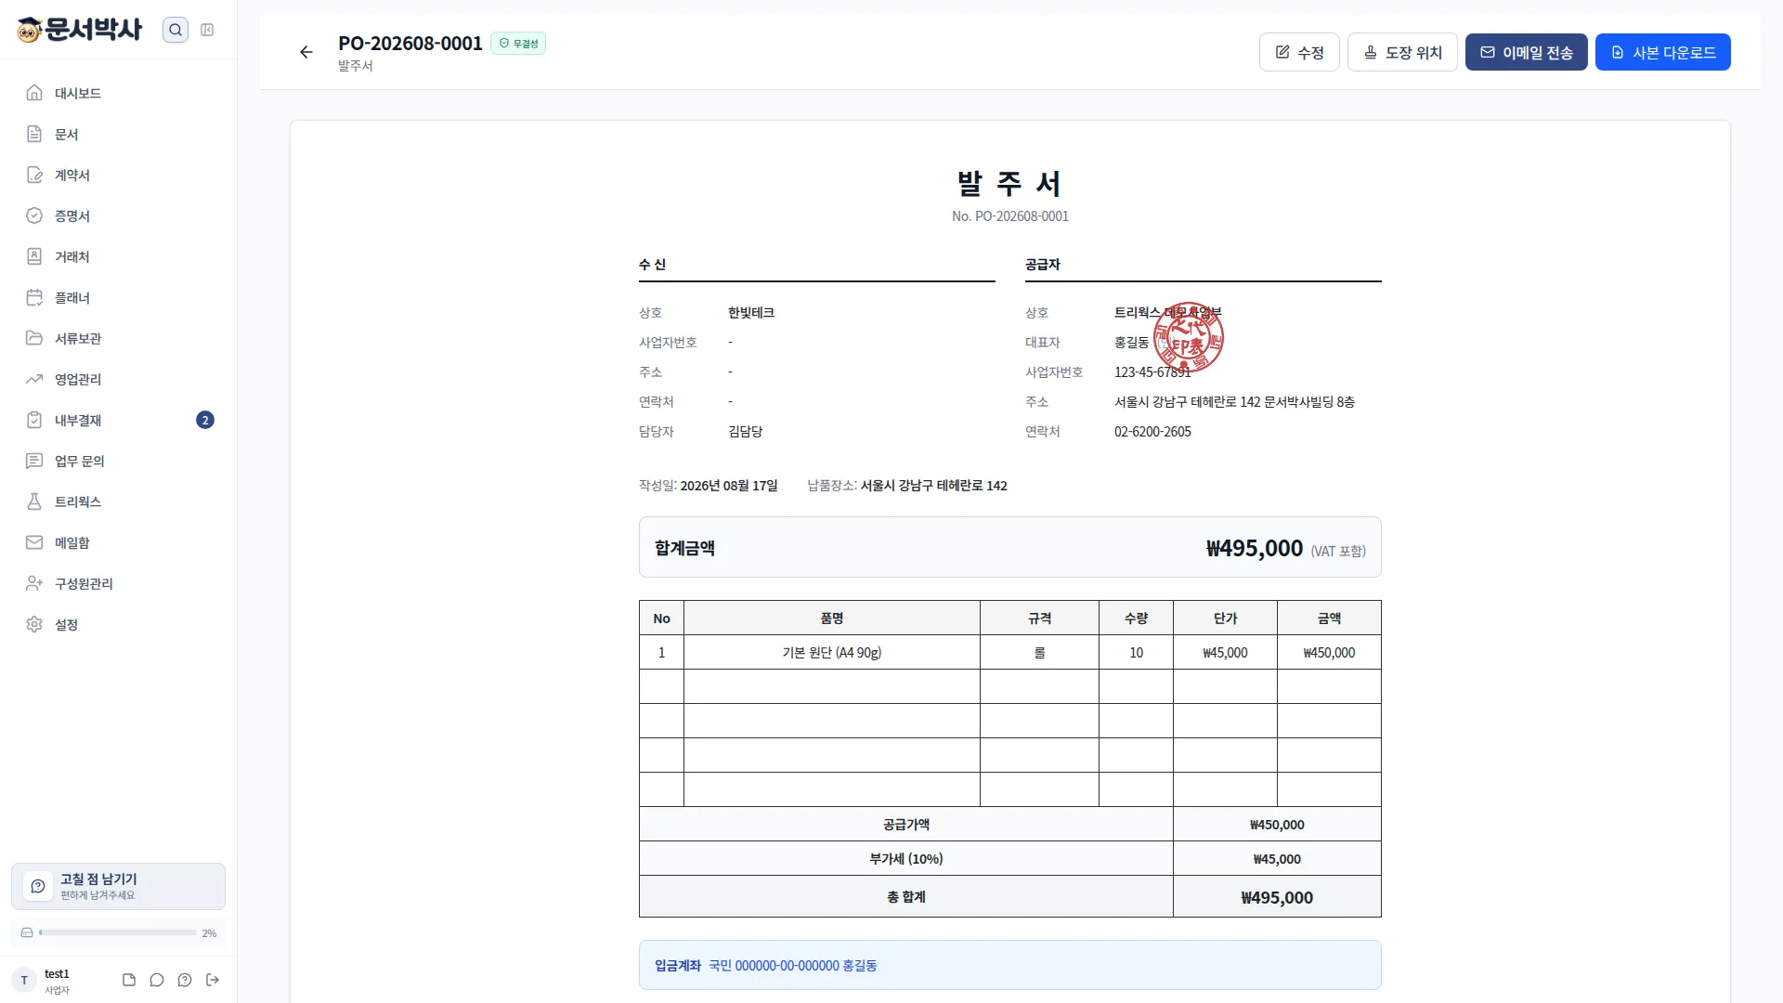
Task: Click the 구성원관리 user-plus icon
Action: point(34,583)
